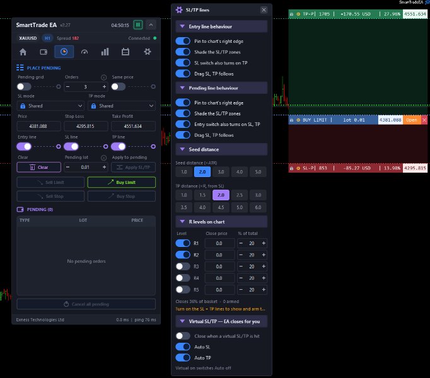Decrease R3 percent of total with minus
This screenshot has width=430, height=378.
coord(241,266)
